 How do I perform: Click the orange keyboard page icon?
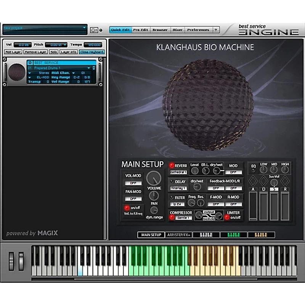261,235
